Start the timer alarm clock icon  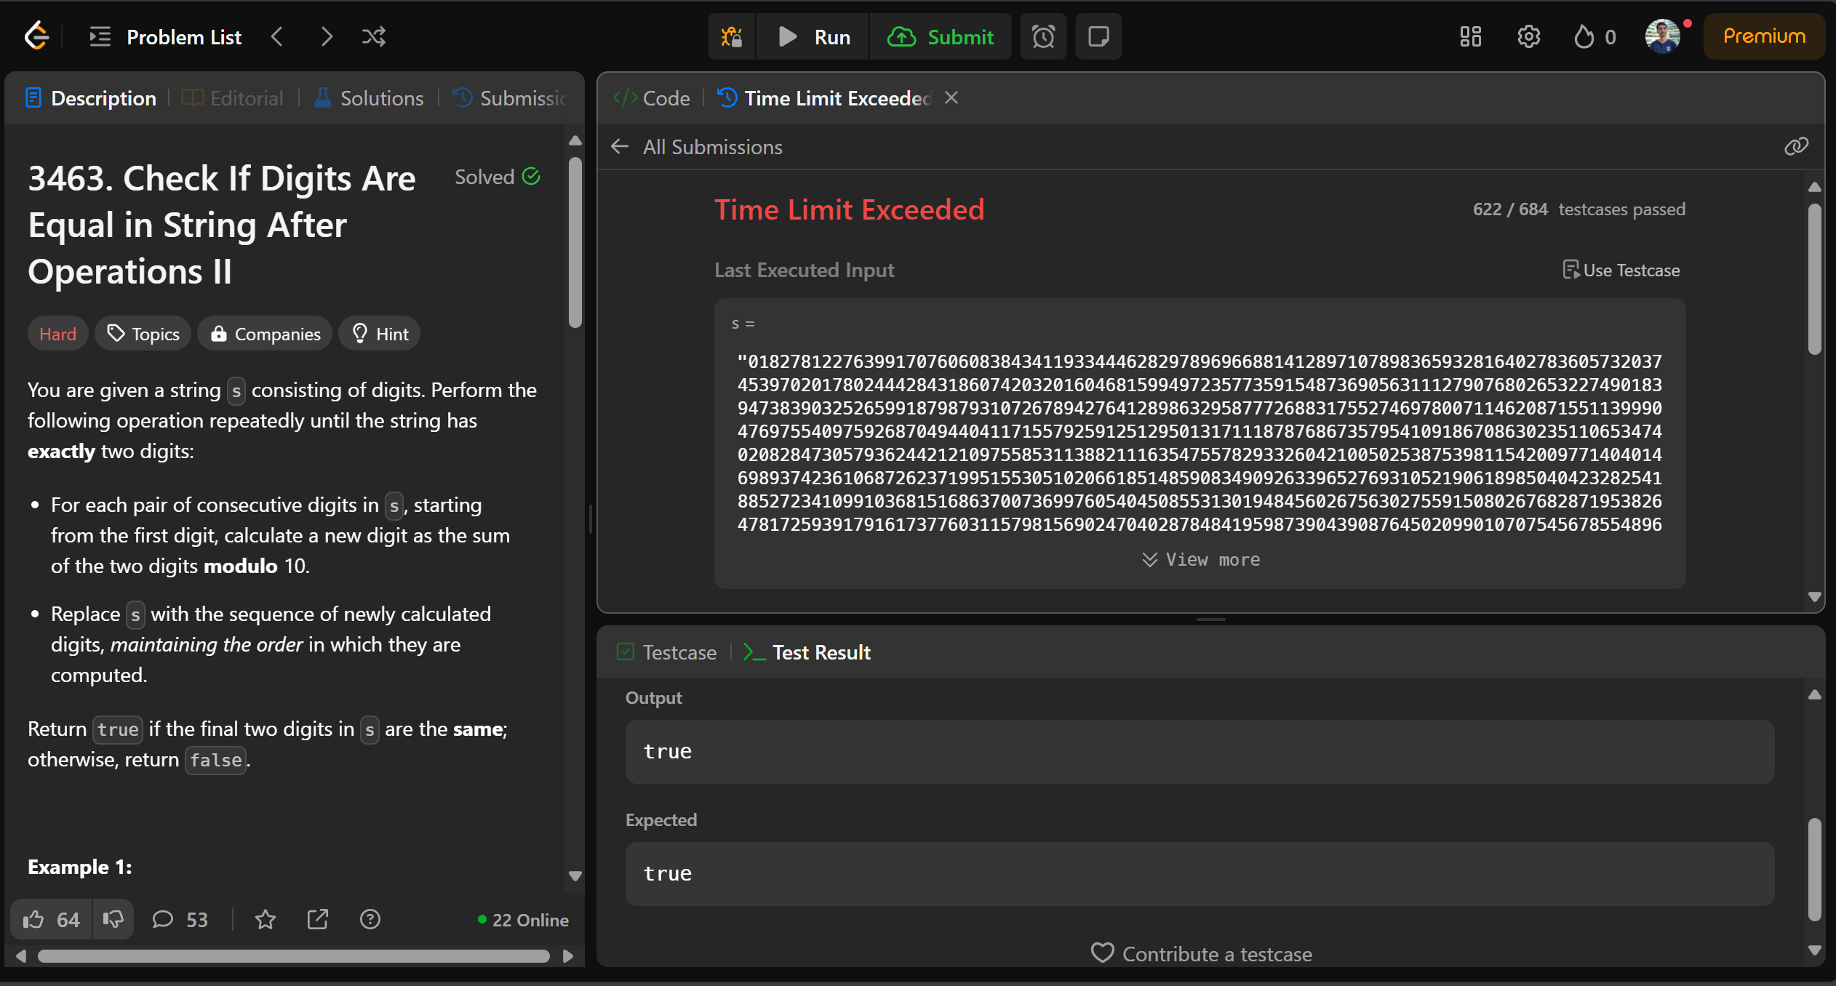coord(1043,36)
